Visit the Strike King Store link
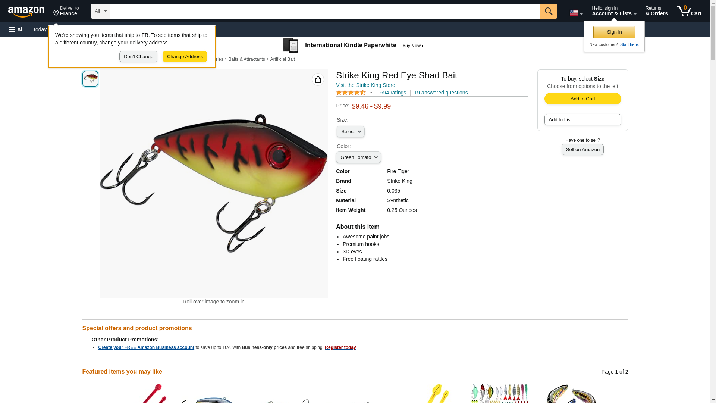 pyautogui.click(x=365, y=85)
